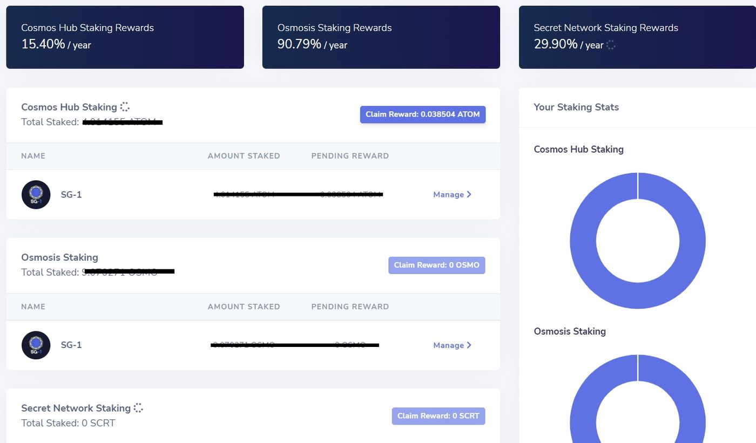Click NAME header in Cosmos Hub table
The height and width of the screenshot is (443, 756).
(33, 156)
